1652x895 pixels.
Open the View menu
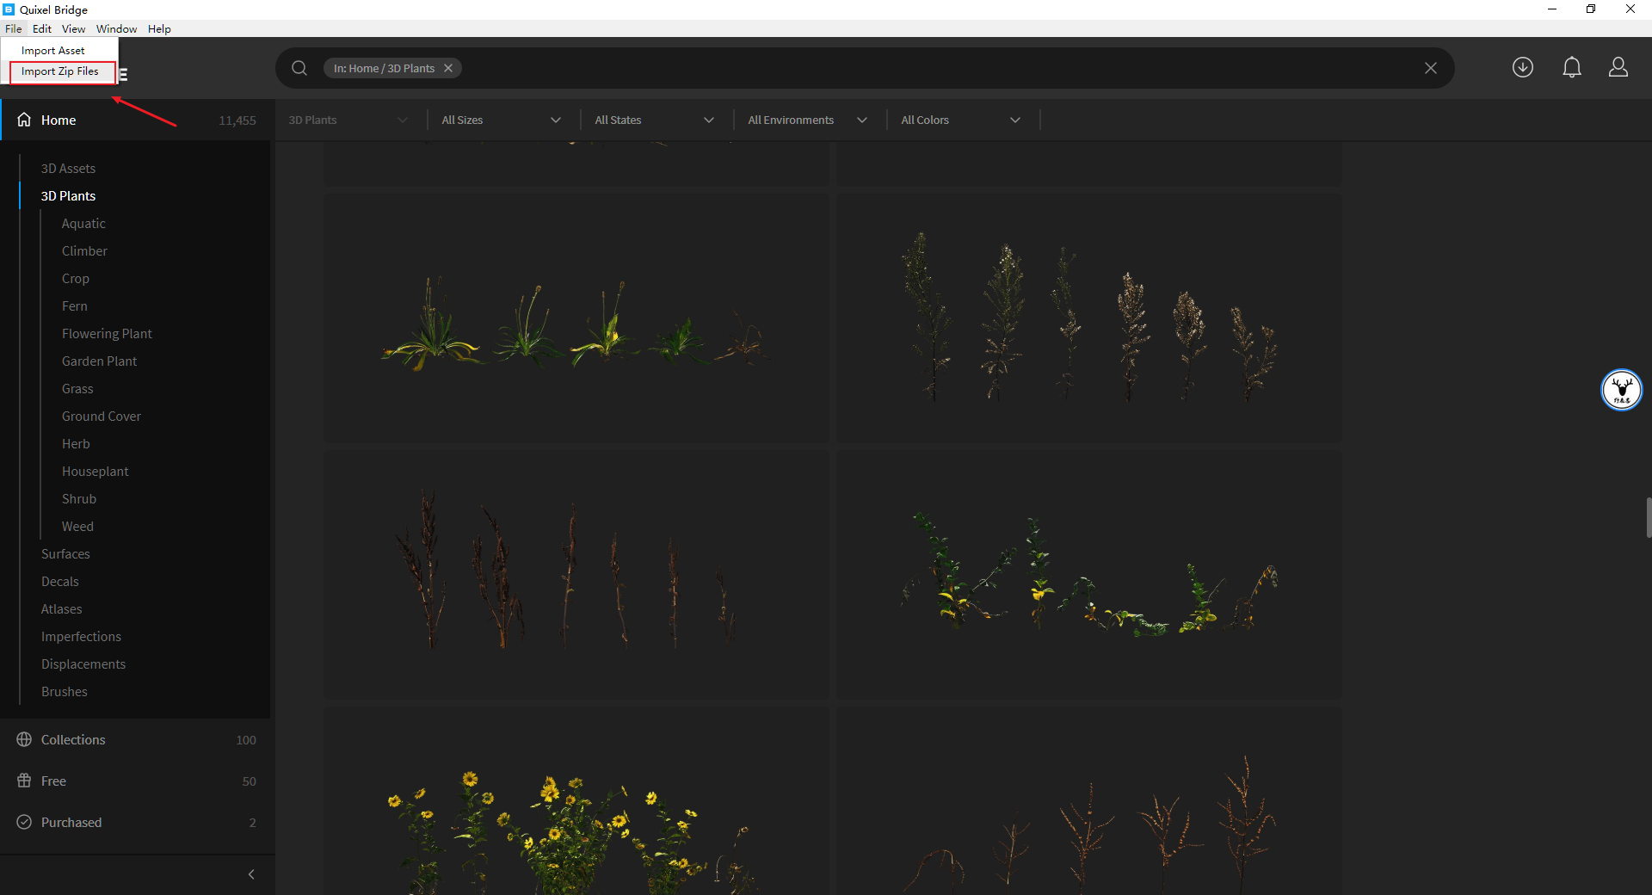click(73, 28)
